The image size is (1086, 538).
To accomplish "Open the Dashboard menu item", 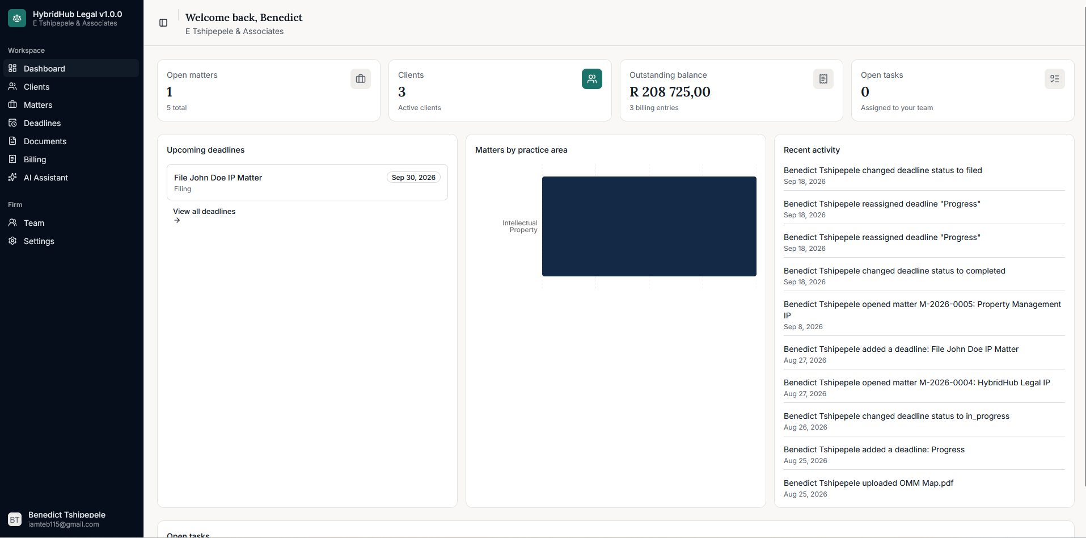I will [71, 68].
